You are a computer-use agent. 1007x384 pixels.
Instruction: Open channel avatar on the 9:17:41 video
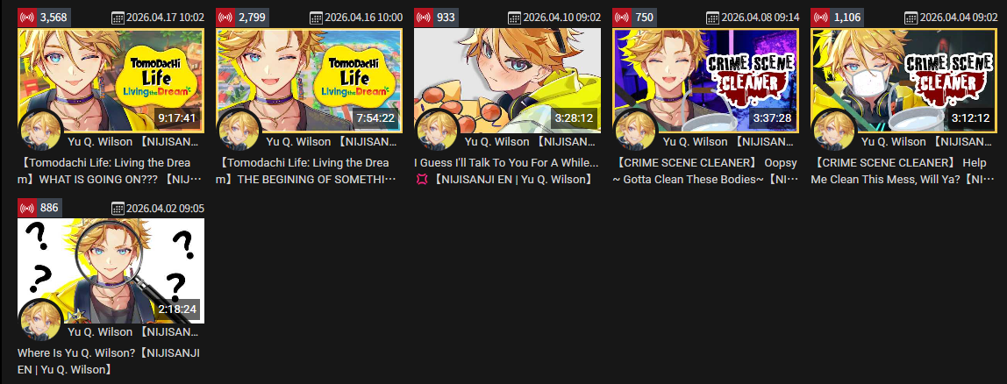click(41, 131)
